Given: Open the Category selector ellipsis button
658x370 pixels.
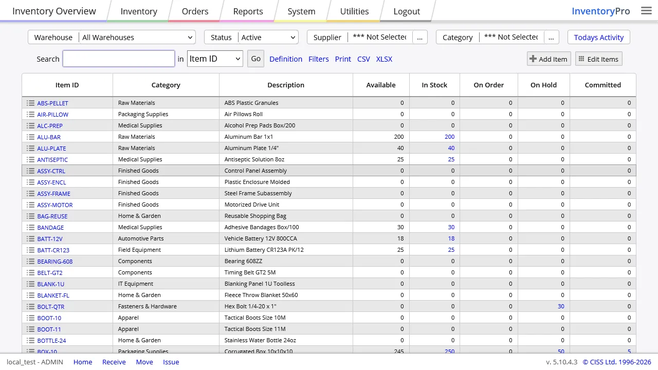Looking at the screenshot, I should 551,37.
